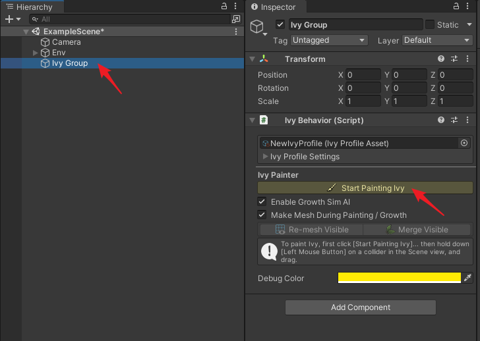Screen dimensions: 480x341
Task: Open Inspector panel options menu
Action: (467, 6)
